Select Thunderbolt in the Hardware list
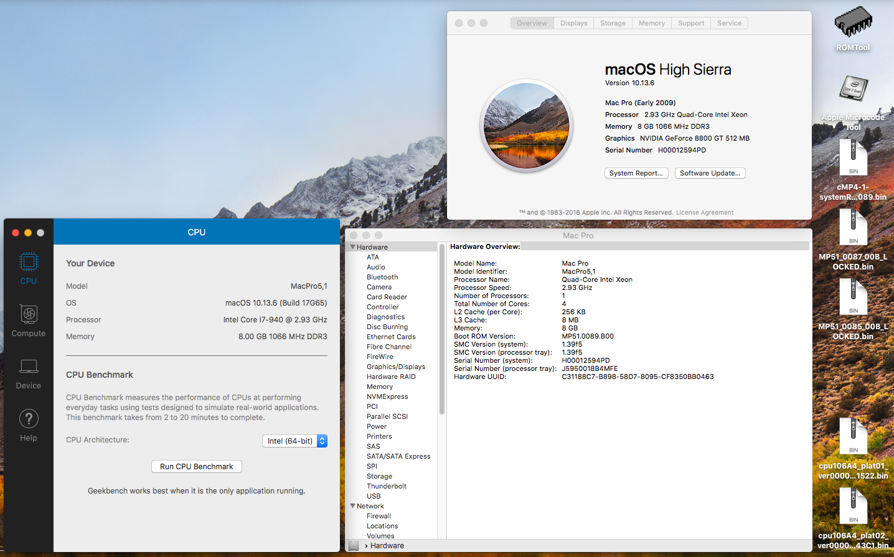This screenshot has width=894, height=557. (x=387, y=486)
